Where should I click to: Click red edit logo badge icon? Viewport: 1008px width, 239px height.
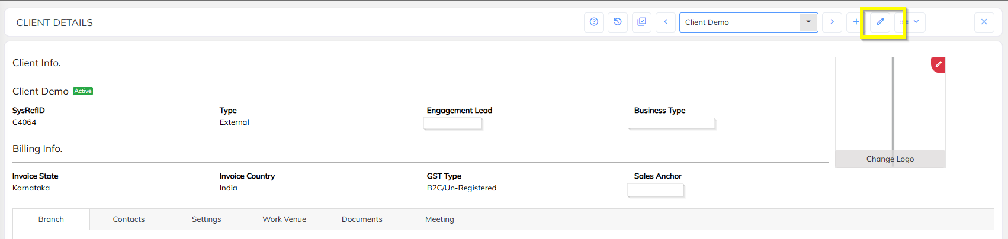pos(938,64)
